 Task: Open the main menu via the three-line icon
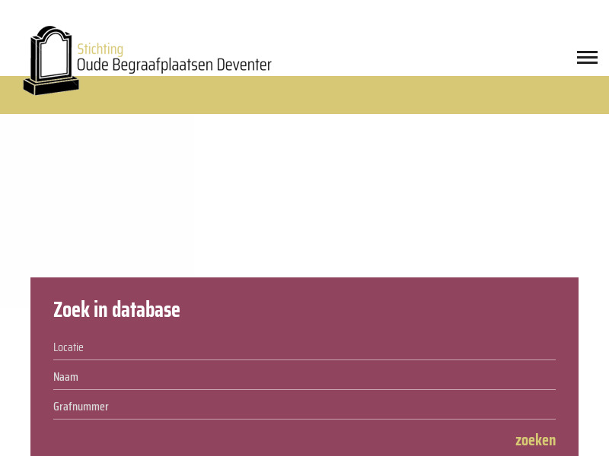coord(587,57)
